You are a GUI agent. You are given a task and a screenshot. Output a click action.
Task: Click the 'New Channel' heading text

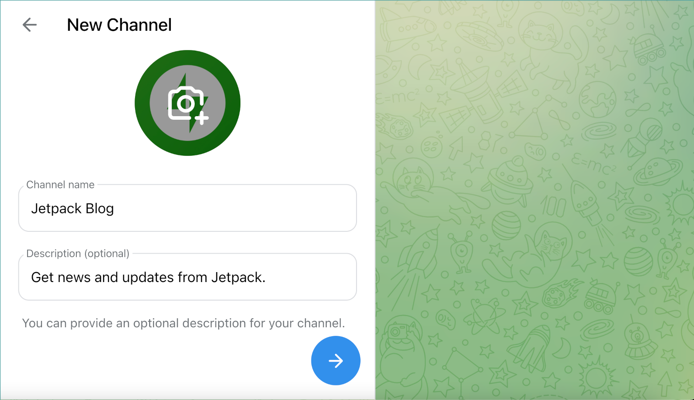[119, 25]
